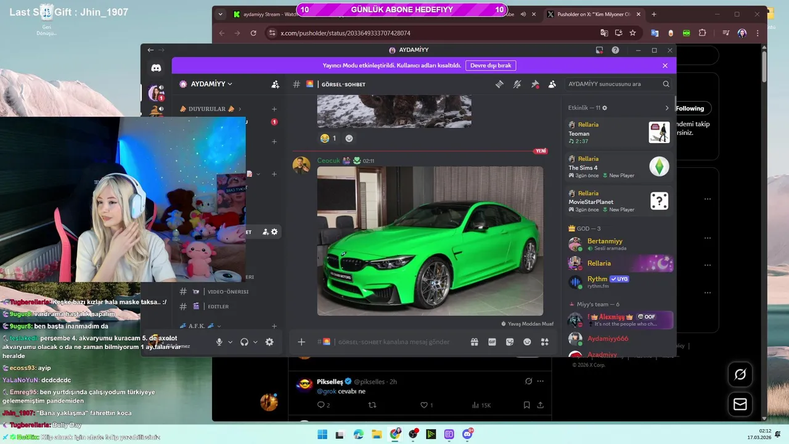Expand the Etkinlik activity list arrow
The height and width of the screenshot is (444, 789).
coord(666,108)
